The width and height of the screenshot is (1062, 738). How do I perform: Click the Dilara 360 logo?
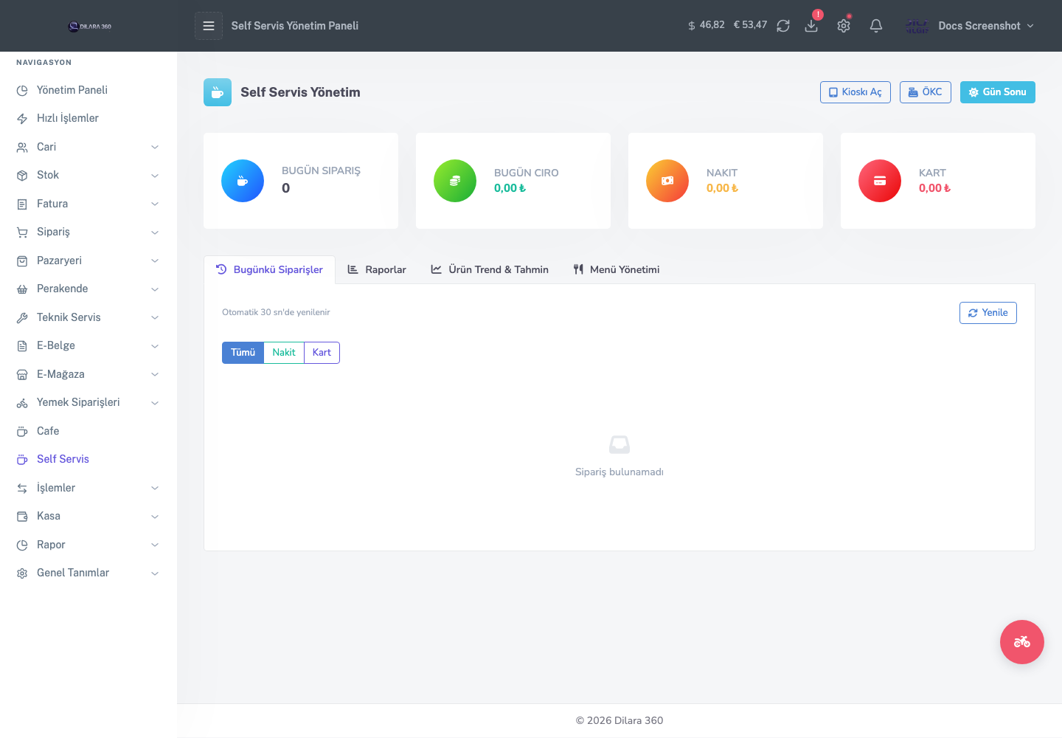point(89,27)
